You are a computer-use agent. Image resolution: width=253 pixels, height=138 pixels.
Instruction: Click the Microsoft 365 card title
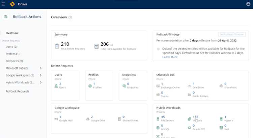coord(165,75)
